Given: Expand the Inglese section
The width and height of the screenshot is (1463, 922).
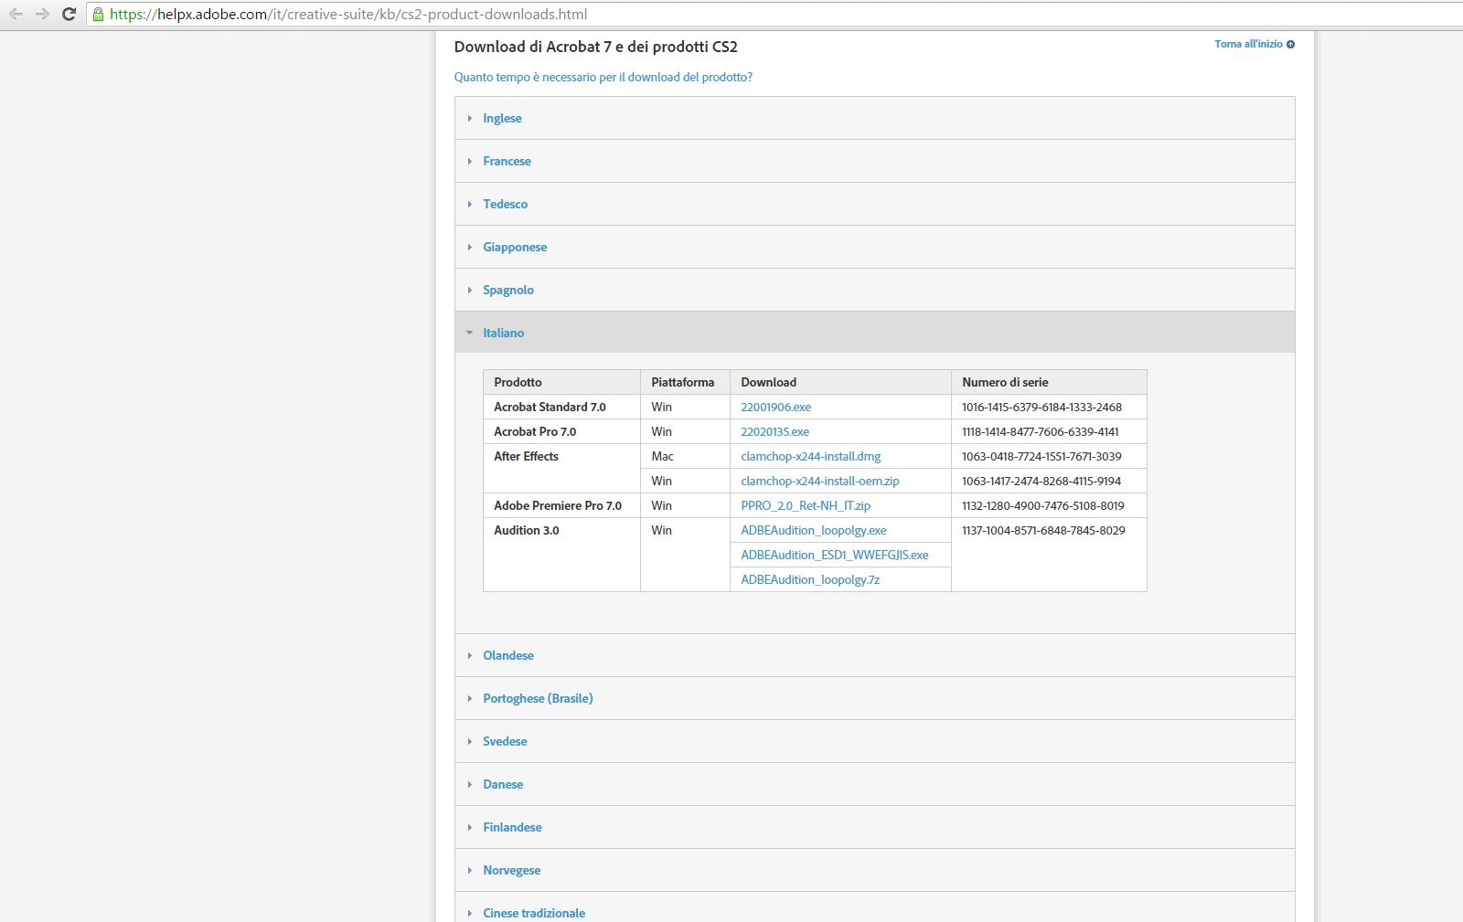Looking at the screenshot, I should pyautogui.click(x=874, y=118).
